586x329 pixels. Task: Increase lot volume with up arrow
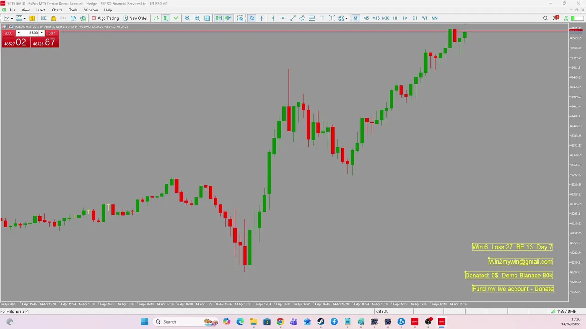coord(42,33)
